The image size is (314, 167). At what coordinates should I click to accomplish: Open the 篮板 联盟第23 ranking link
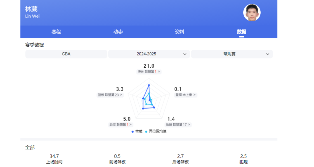pyautogui.click(x=110, y=95)
